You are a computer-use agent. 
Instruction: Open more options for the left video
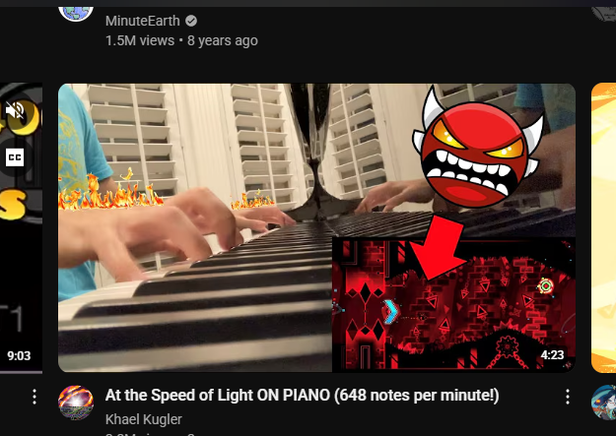coord(34,397)
